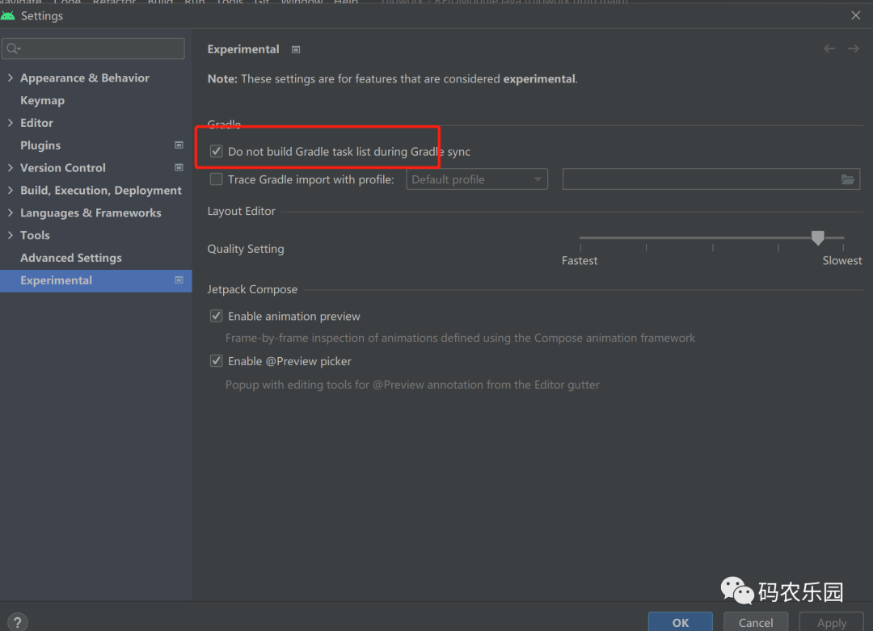Close the Settings dialog
The width and height of the screenshot is (873, 631).
856,15
